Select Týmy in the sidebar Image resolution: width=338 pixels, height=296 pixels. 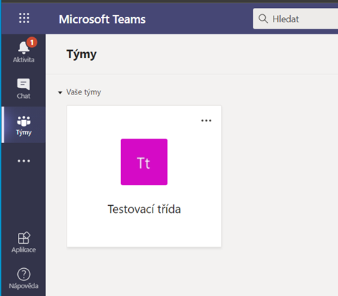pyautogui.click(x=24, y=125)
